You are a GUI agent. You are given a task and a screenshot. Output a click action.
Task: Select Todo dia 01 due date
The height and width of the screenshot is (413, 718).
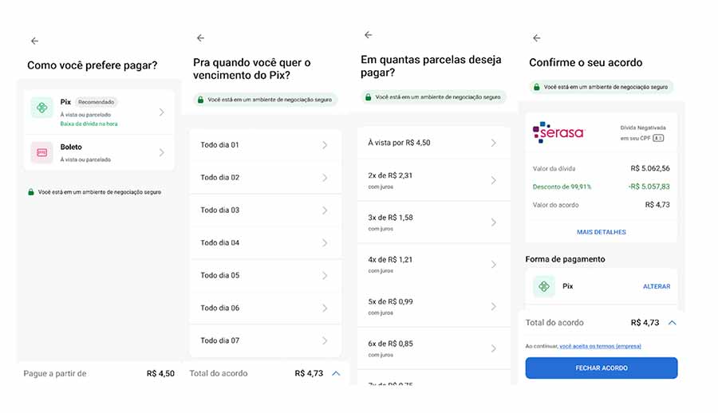[x=265, y=145]
